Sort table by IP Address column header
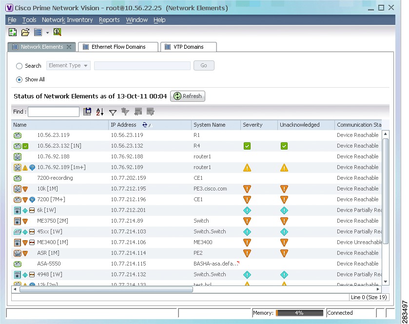Viewport: 409px width, 324px height. click(x=150, y=125)
